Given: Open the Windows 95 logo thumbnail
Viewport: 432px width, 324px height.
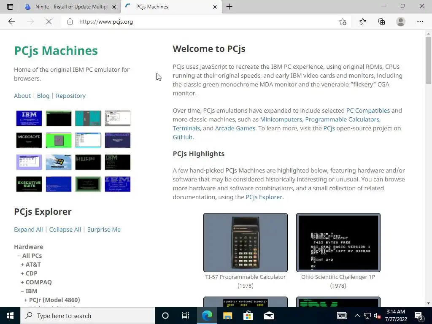Looking at the screenshot, I should point(58,162).
